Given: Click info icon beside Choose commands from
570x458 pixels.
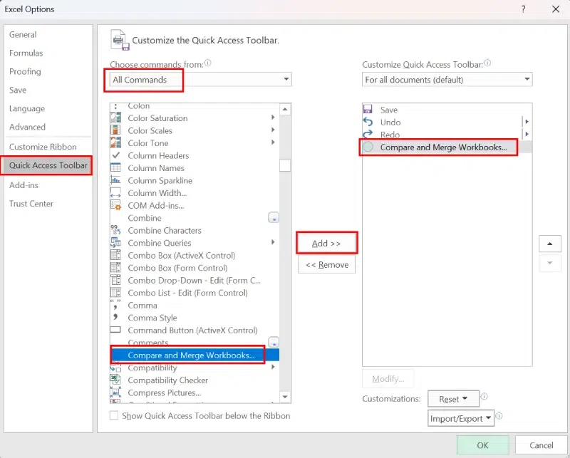Looking at the screenshot, I should 207,63.
